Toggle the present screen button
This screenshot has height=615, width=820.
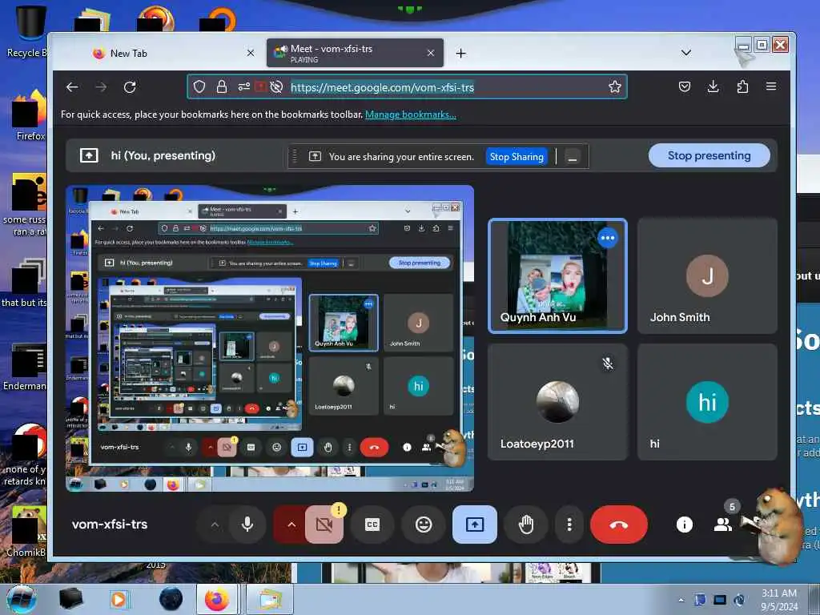475,525
